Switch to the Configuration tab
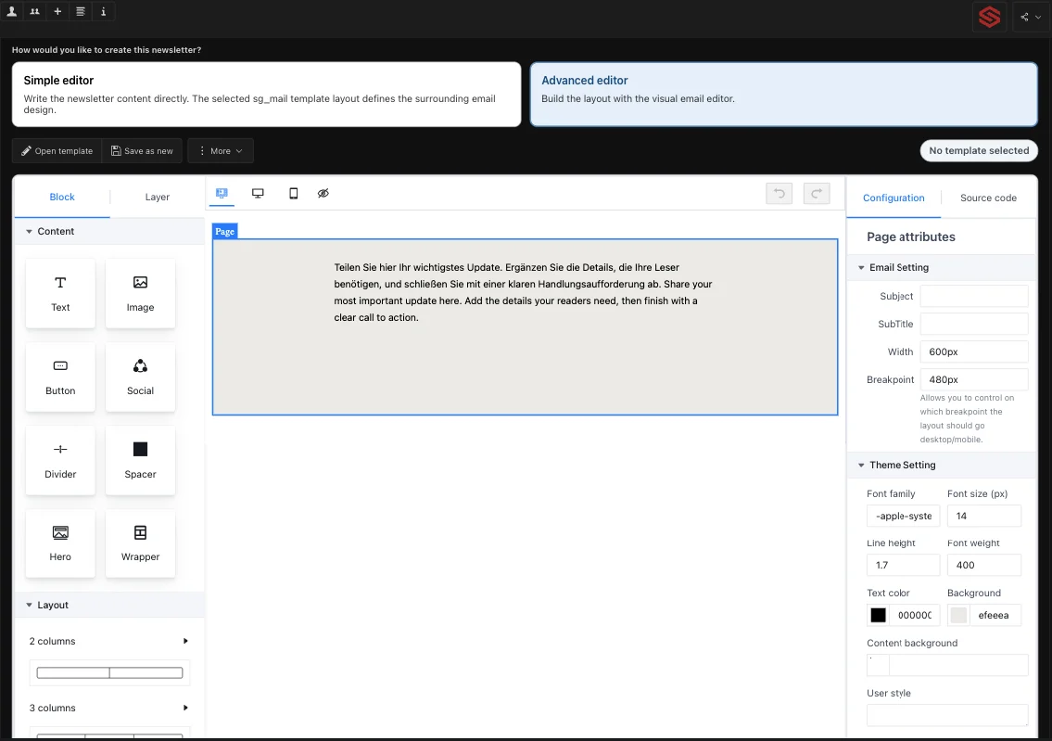The height and width of the screenshot is (741, 1052). point(894,198)
